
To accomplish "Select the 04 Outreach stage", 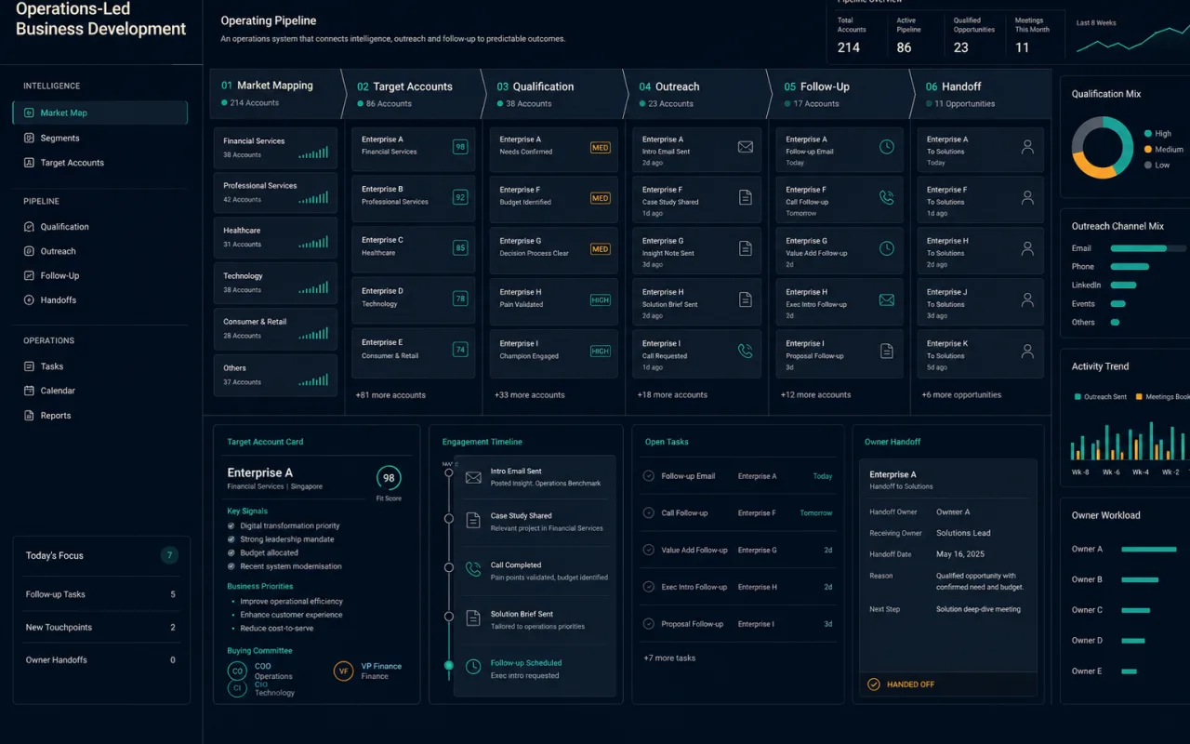I will (x=699, y=93).
